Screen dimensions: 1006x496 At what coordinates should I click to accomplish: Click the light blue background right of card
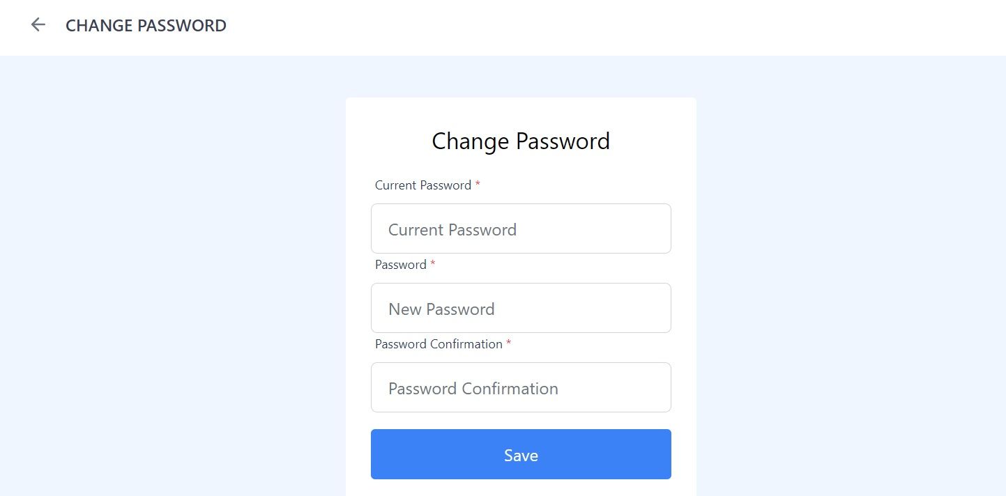coord(851,279)
